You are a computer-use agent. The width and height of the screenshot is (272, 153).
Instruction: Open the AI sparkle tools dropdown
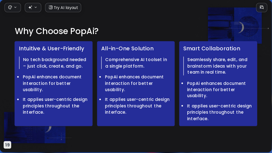click(33, 8)
